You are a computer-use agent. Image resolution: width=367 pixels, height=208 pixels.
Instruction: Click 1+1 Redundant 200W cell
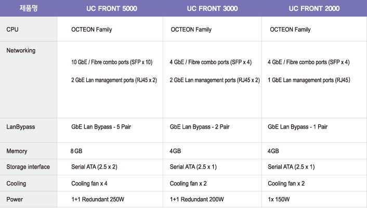[197, 199]
